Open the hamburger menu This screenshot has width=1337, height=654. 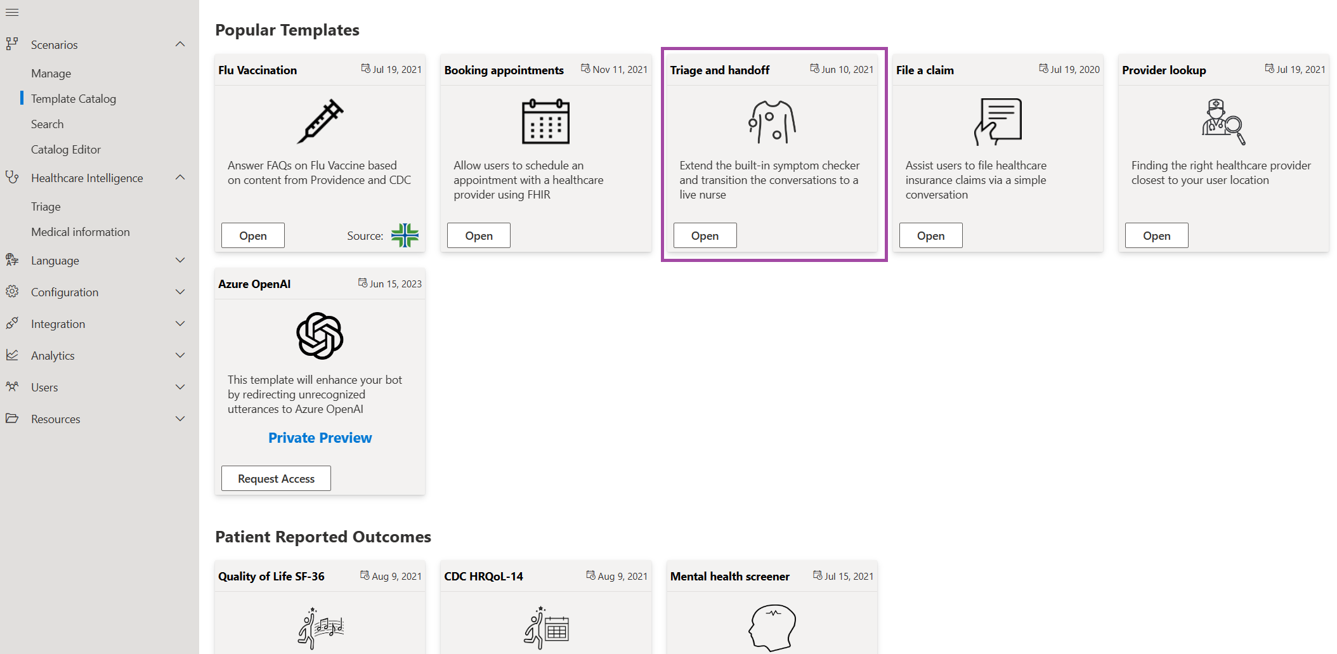(11, 11)
